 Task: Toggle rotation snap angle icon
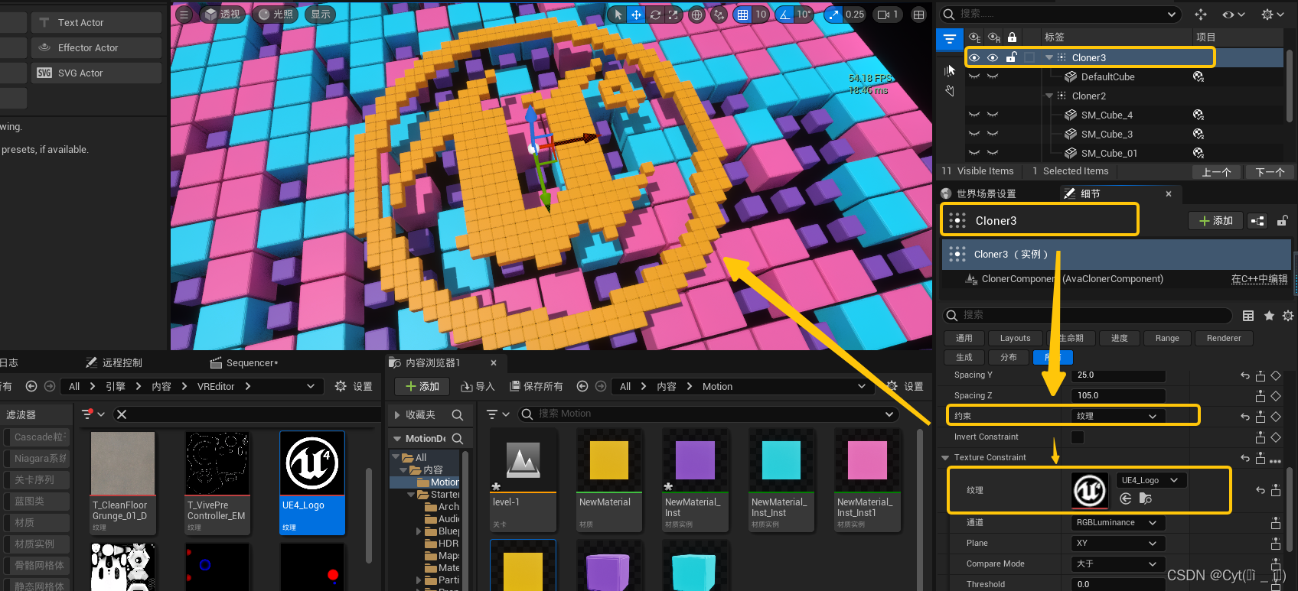click(x=784, y=15)
